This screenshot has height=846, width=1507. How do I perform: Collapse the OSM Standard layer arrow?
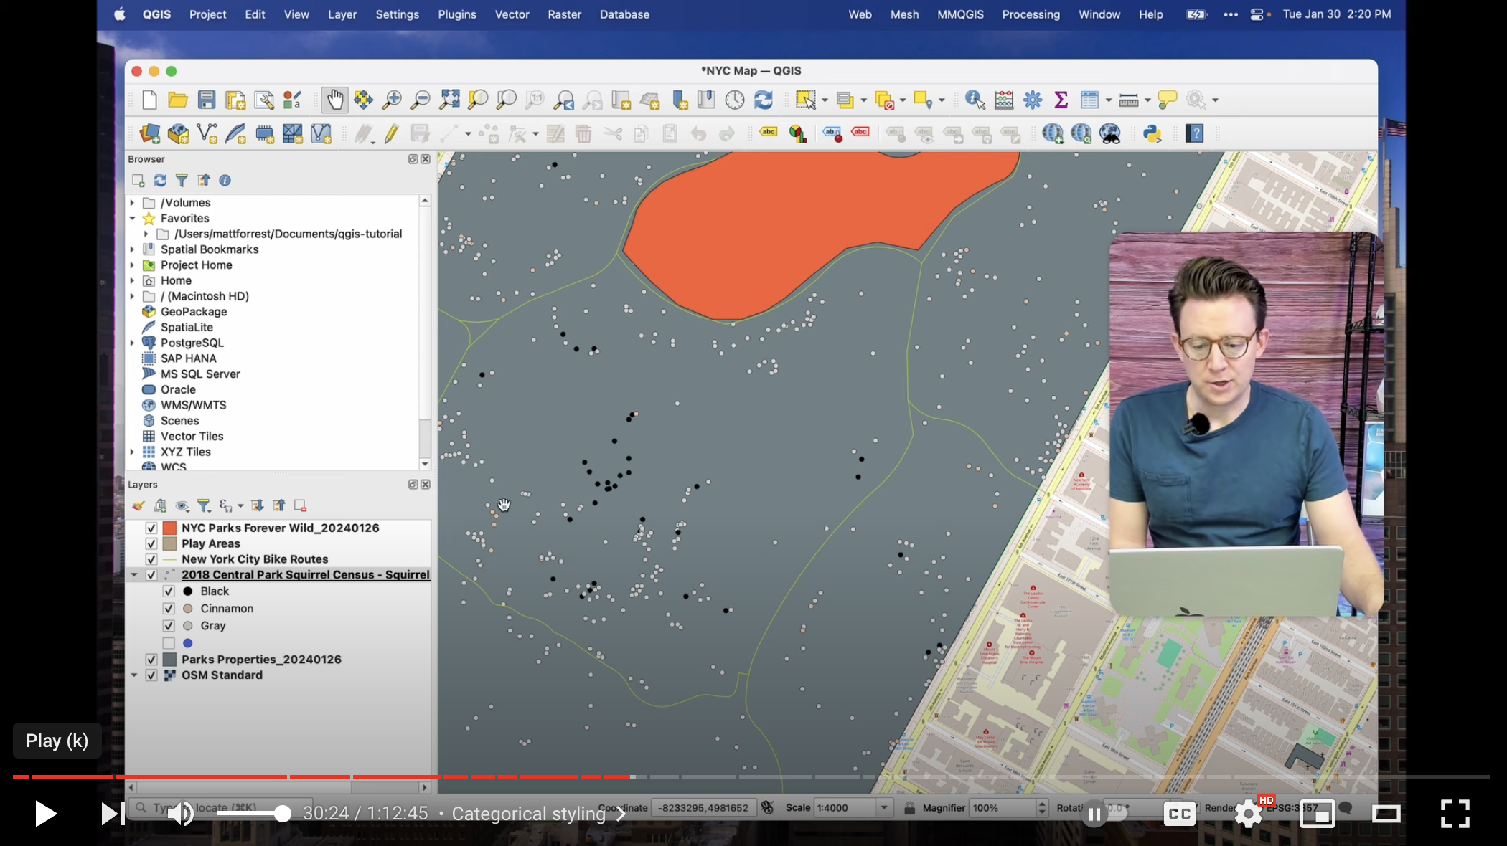point(134,675)
